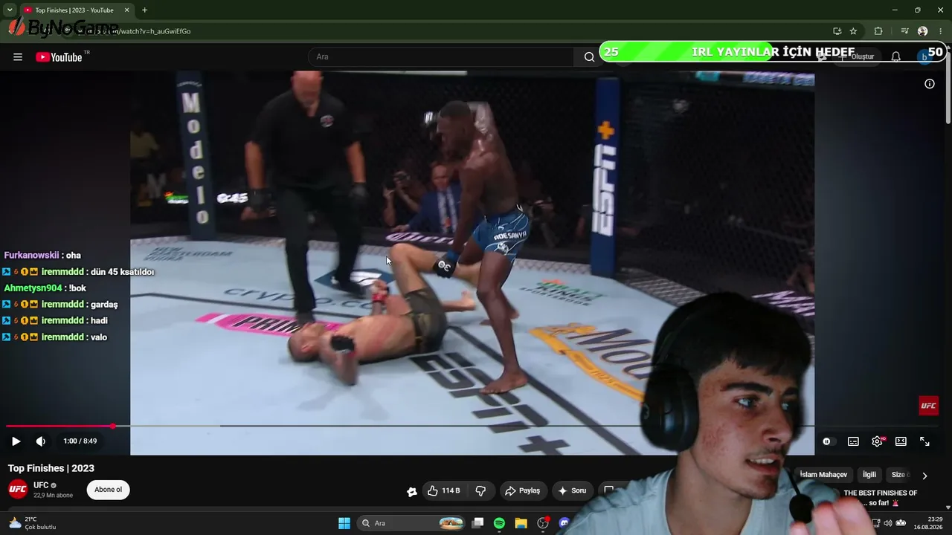Open Discord from the taskbar

565,523
